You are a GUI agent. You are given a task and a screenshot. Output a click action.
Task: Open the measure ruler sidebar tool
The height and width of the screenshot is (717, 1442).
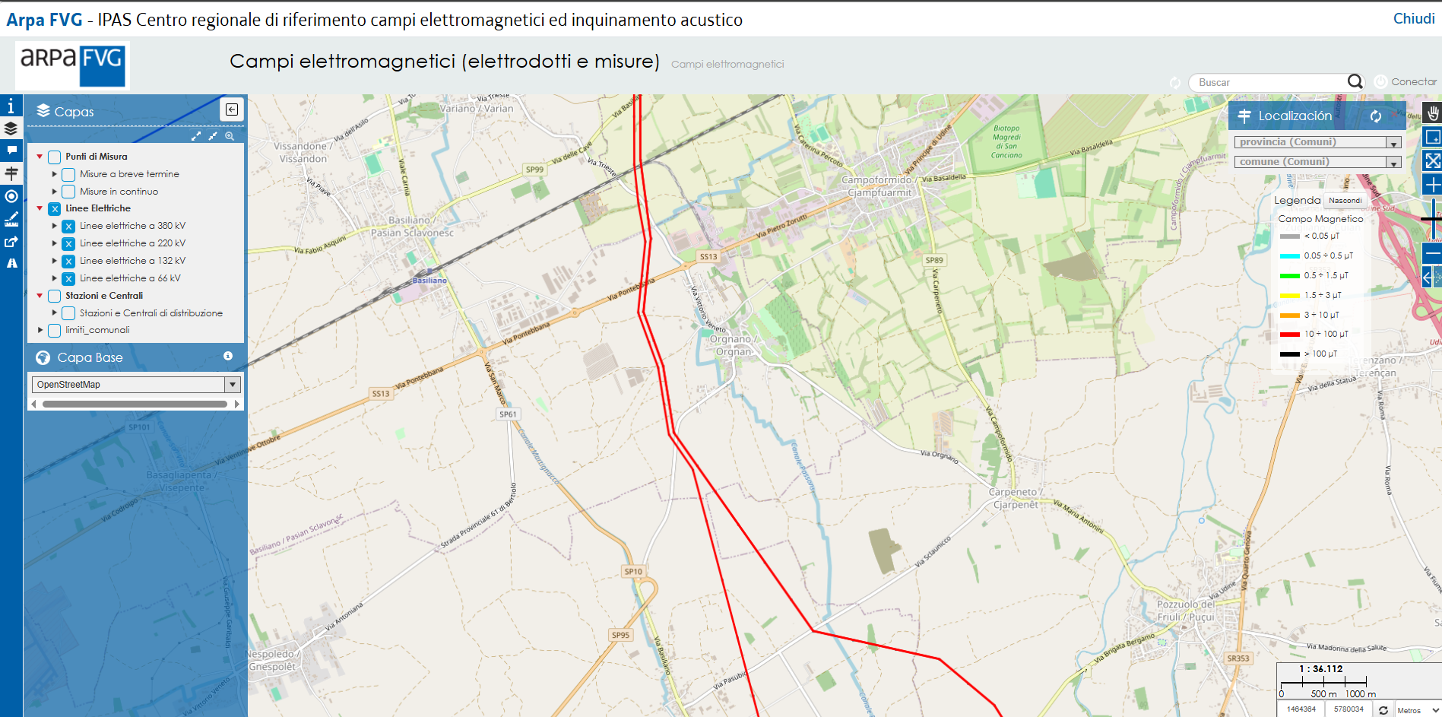pos(11,219)
